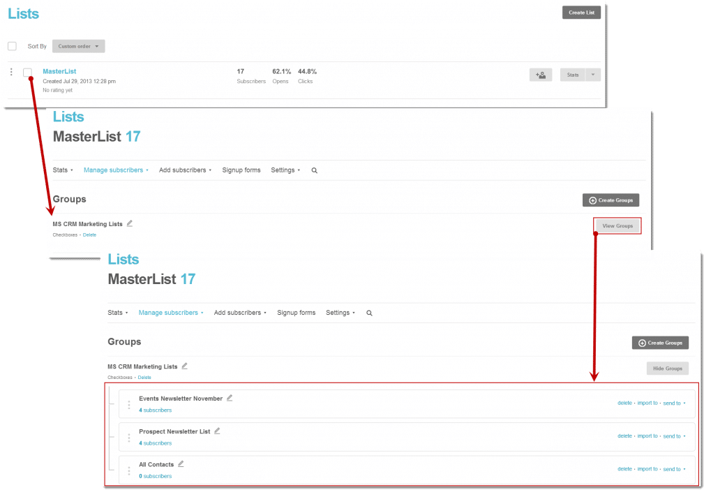Screen dimensions: 704x490
Task: Open the Custom order sort dropdown
Action: [78, 46]
